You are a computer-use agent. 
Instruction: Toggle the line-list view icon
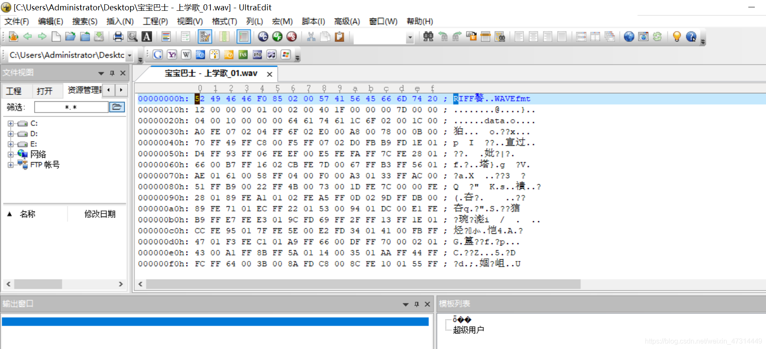coord(244,37)
